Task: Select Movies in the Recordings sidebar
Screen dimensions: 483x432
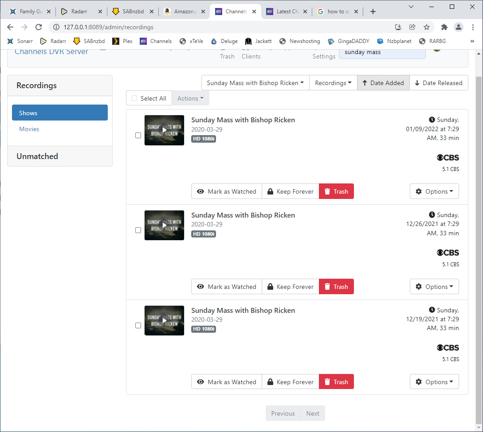Action: (x=29, y=129)
